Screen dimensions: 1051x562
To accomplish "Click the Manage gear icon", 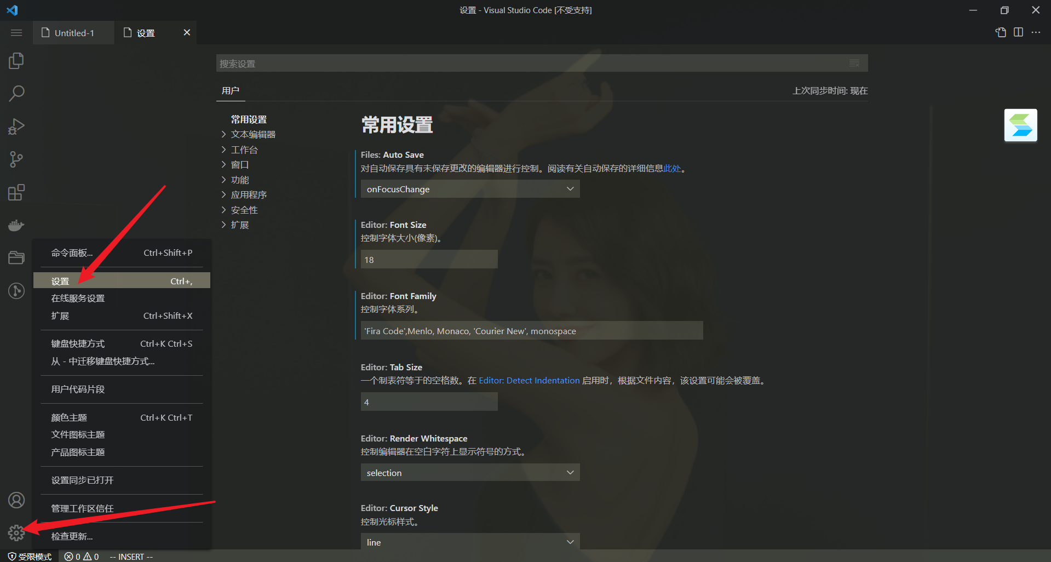I will (16, 532).
